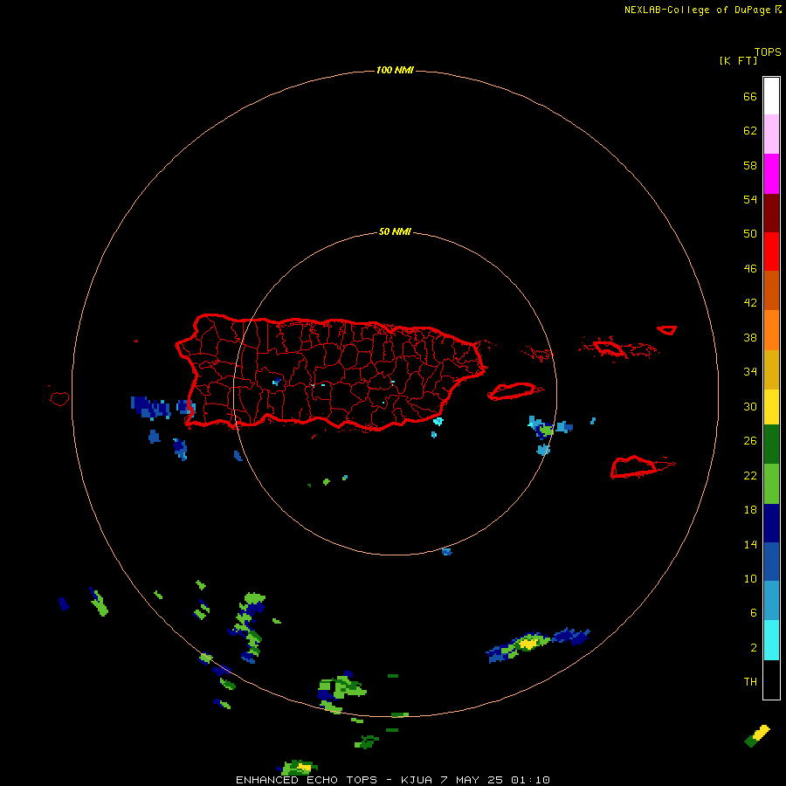Select the dark green legend swatch
The height and width of the screenshot is (786, 786).
(771, 445)
